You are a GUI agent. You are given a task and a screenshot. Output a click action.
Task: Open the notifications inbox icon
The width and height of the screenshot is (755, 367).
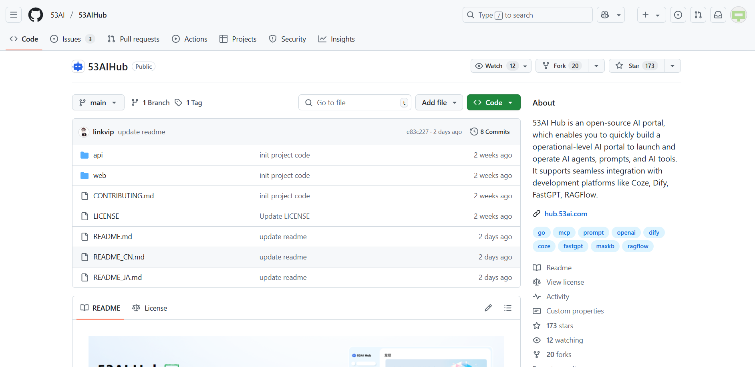718,15
